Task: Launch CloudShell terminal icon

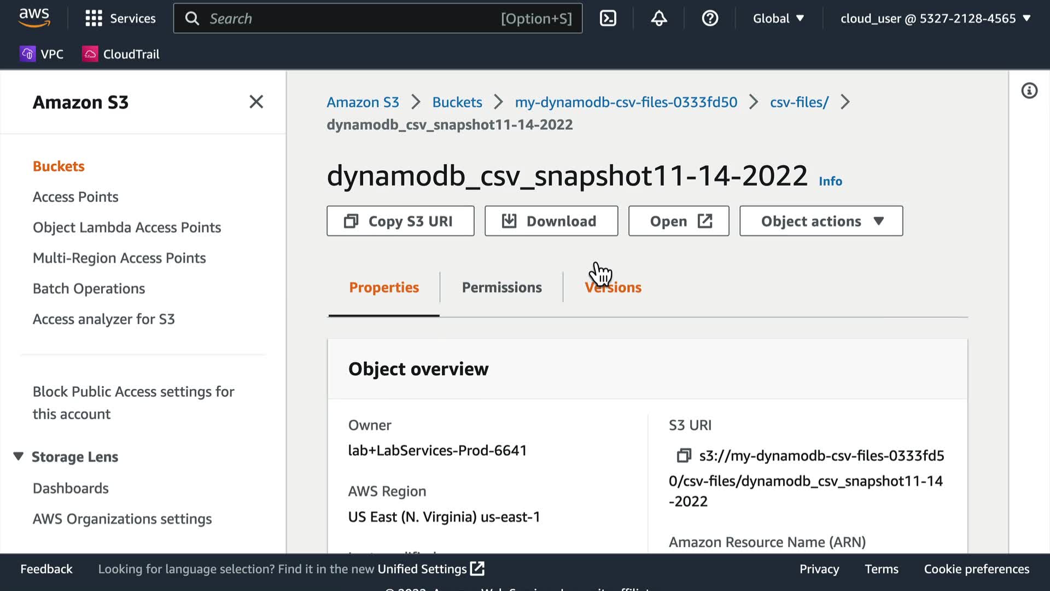Action: click(x=608, y=19)
